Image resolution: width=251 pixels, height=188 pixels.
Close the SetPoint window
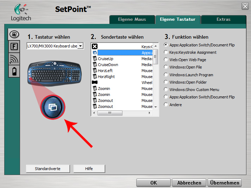245,6
